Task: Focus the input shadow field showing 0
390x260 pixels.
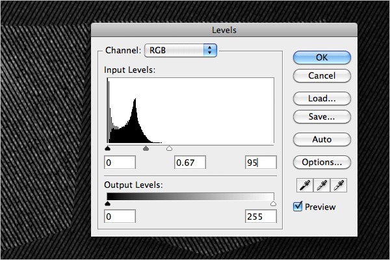Action: 120,162
